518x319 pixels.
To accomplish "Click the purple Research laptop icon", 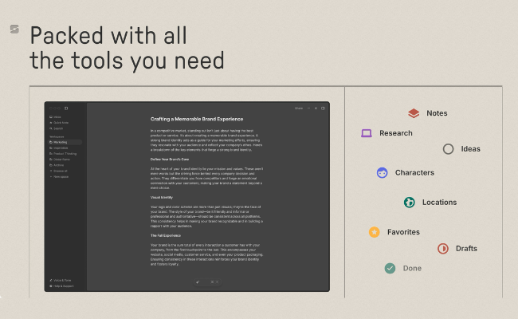I will (x=367, y=133).
